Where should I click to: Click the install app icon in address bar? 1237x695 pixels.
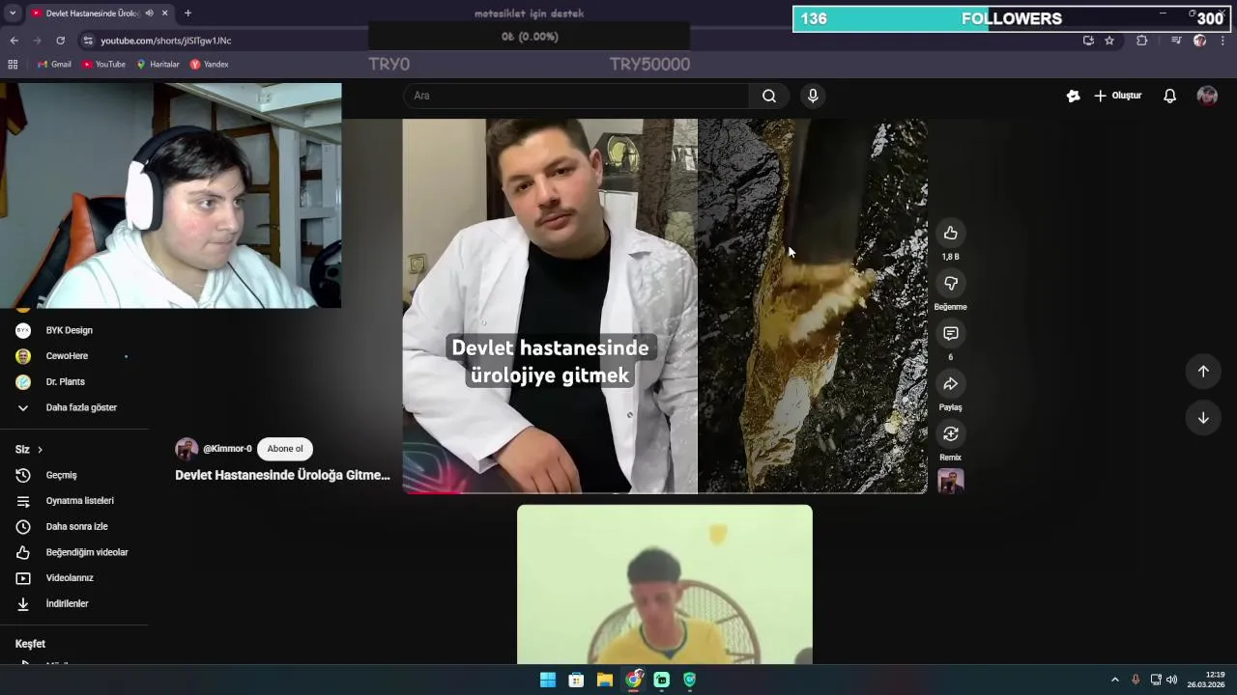(x=1088, y=41)
